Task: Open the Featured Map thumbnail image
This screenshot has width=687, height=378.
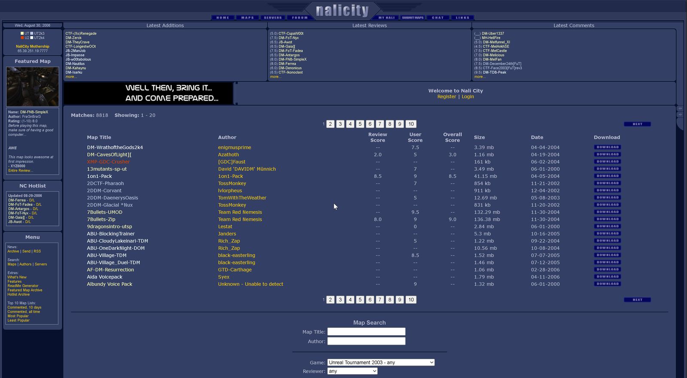Action: [x=33, y=87]
